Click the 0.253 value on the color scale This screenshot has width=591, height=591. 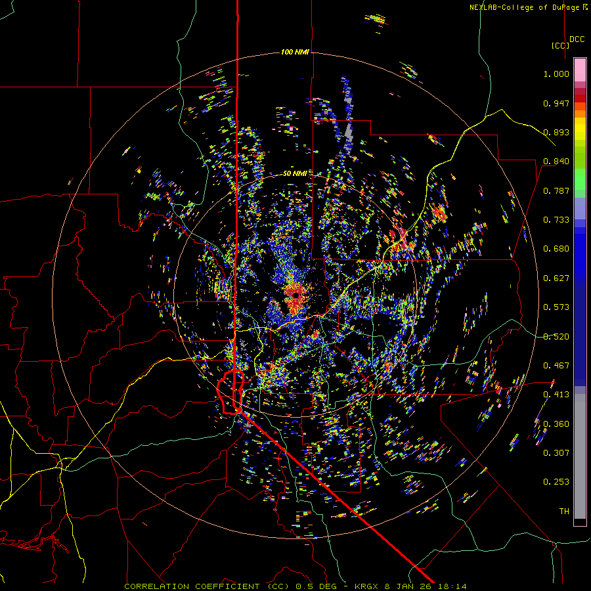point(556,482)
